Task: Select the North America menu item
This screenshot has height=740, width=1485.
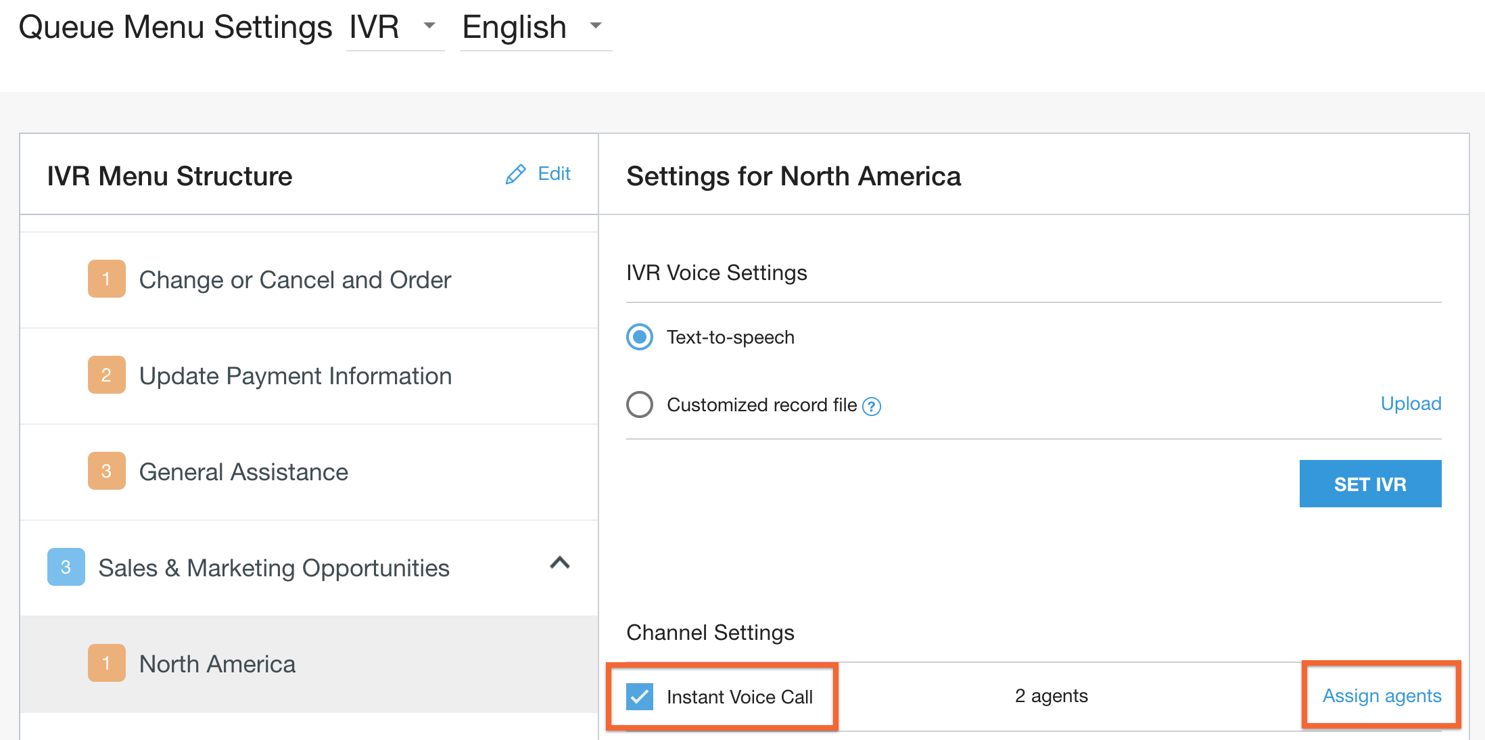Action: (217, 663)
